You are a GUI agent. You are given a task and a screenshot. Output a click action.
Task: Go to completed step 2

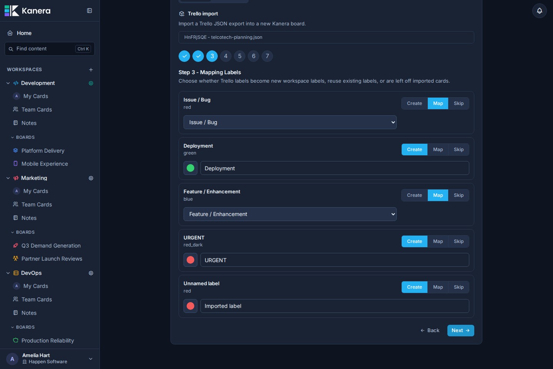pyautogui.click(x=198, y=56)
